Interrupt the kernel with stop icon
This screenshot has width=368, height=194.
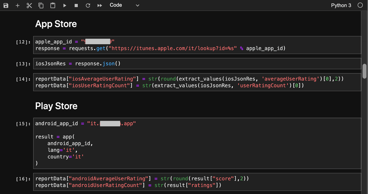(76, 5)
